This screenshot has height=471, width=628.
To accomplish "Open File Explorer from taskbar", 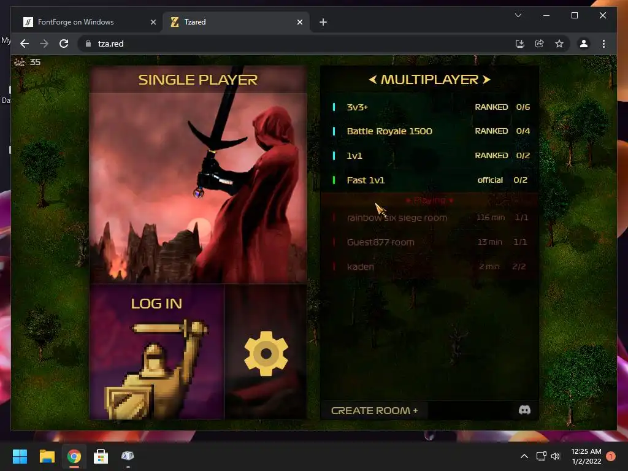I will pyautogui.click(x=47, y=456).
